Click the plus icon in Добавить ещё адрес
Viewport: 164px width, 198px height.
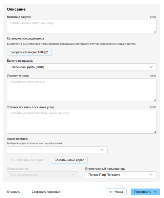click(12, 160)
